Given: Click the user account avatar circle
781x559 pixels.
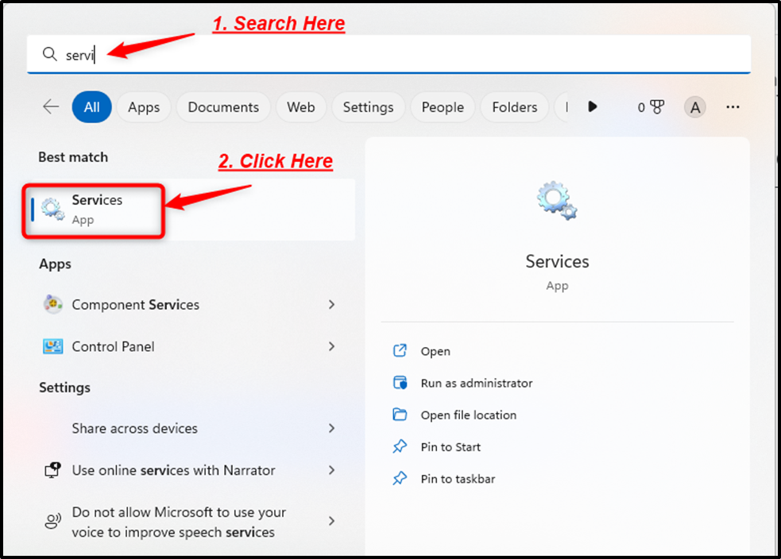Looking at the screenshot, I should pos(694,106).
